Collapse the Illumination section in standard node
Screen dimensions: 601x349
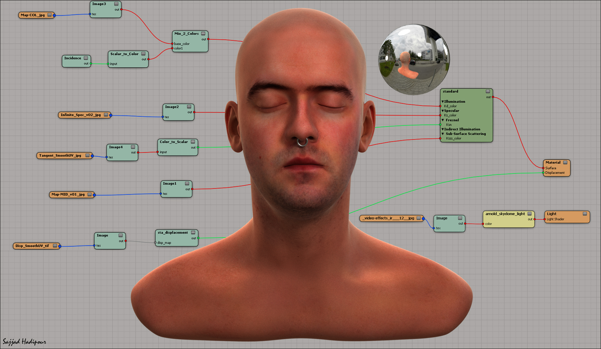(x=443, y=101)
